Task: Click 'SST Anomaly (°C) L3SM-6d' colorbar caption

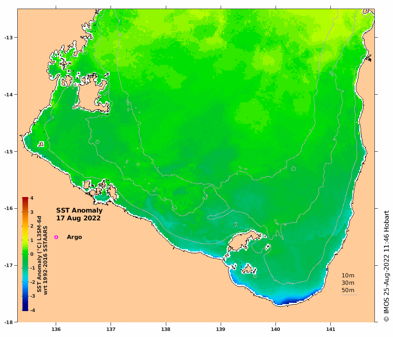Action: [39, 254]
